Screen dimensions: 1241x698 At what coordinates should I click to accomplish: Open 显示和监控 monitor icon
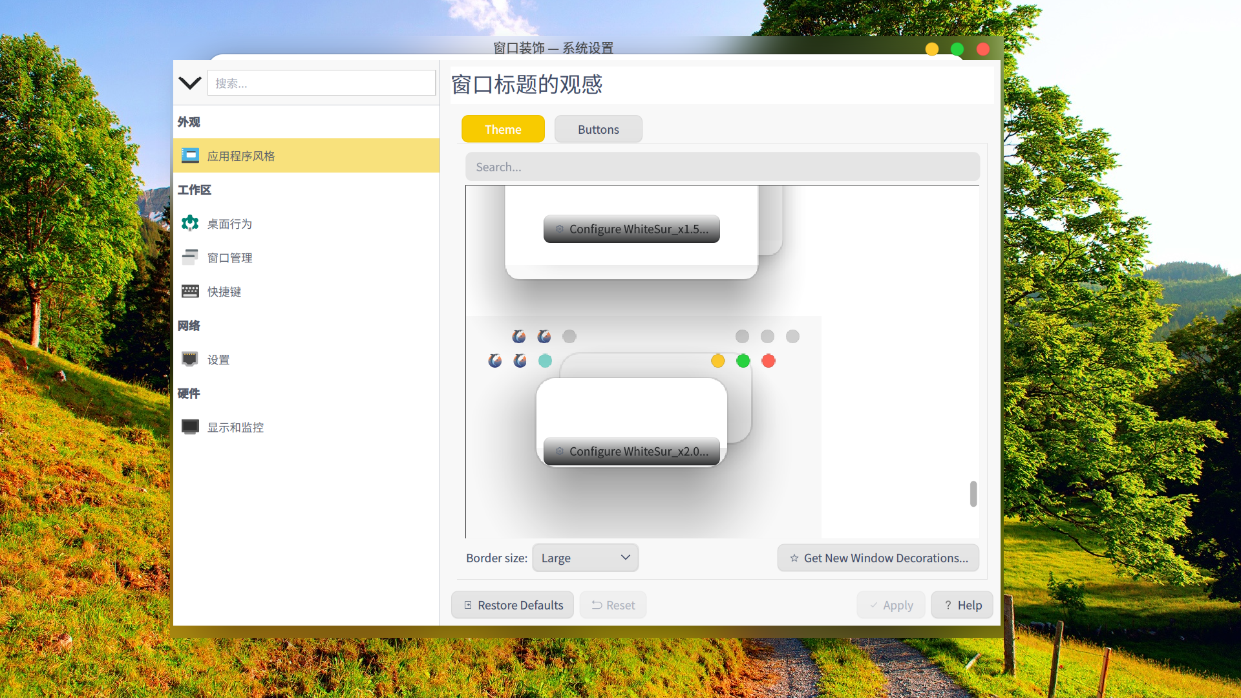[190, 427]
